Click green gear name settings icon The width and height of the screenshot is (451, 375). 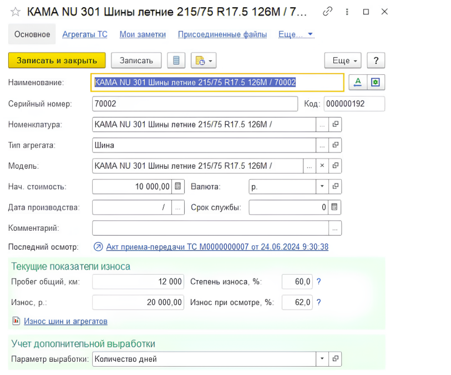point(376,83)
